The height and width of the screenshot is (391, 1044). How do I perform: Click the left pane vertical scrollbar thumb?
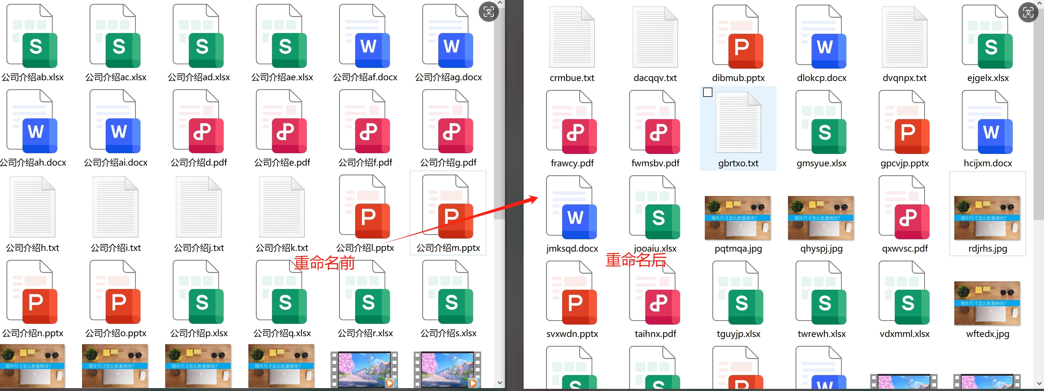pyautogui.click(x=500, y=113)
